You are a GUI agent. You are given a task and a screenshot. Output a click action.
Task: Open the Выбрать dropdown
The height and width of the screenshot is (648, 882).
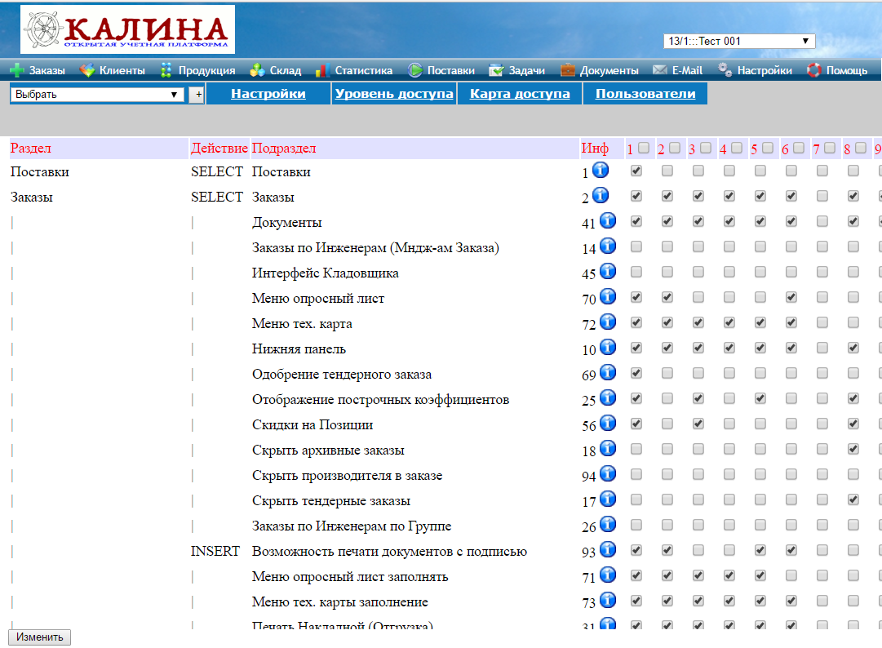(x=97, y=95)
